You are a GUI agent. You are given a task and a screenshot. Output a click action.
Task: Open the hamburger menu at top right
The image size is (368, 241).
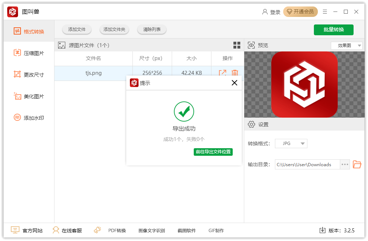pyautogui.click(x=325, y=12)
